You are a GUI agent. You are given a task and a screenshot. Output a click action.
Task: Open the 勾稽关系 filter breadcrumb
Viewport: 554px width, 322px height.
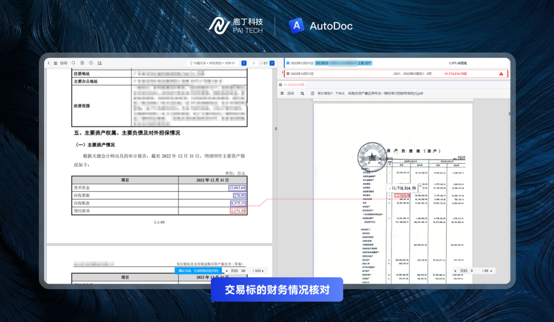point(212,63)
